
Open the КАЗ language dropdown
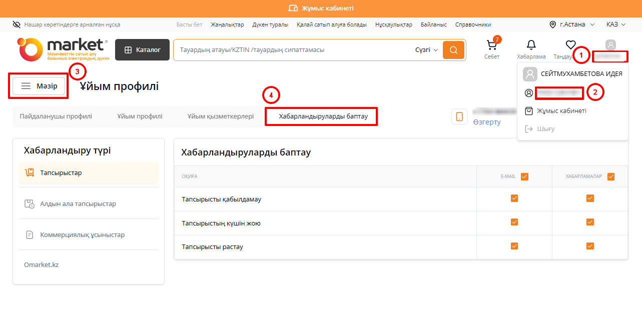coord(616,24)
